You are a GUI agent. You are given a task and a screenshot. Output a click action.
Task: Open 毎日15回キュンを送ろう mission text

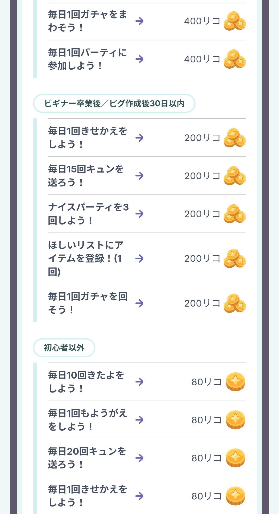(x=86, y=176)
